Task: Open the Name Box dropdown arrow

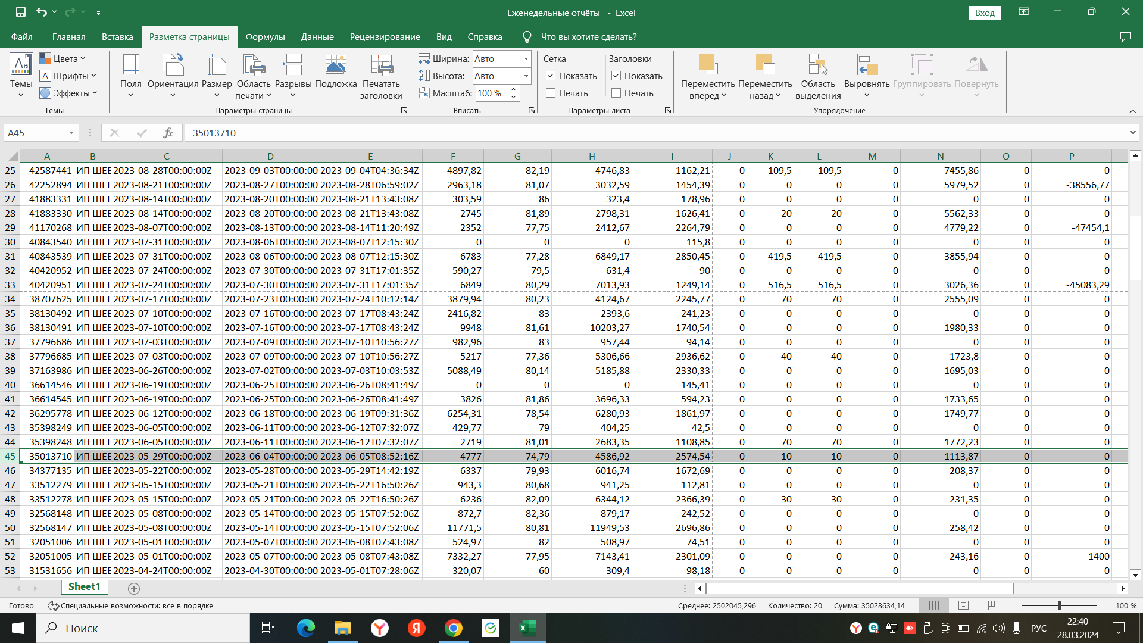Action: tap(71, 133)
